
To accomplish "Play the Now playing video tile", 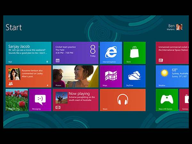I will click(x=75, y=100).
